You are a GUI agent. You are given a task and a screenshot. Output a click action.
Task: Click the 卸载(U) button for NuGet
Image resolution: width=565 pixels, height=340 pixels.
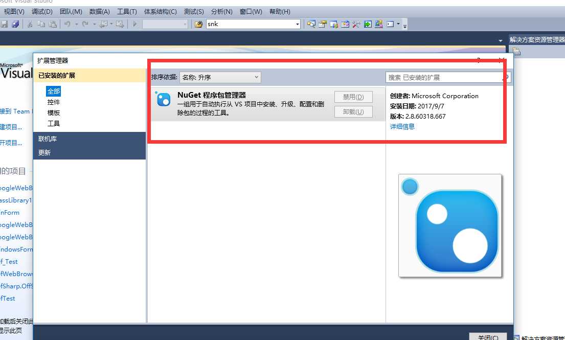[x=353, y=111]
